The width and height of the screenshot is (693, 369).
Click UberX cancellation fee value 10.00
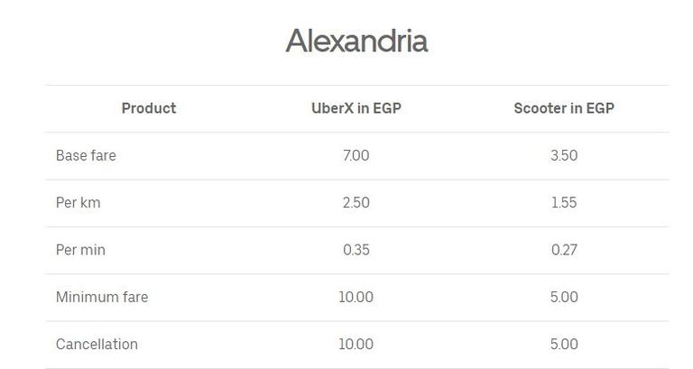pyautogui.click(x=356, y=344)
